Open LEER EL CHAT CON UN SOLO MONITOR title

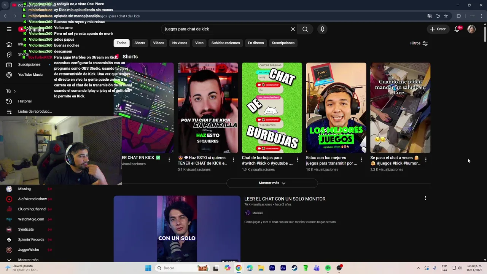tap(285, 199)
